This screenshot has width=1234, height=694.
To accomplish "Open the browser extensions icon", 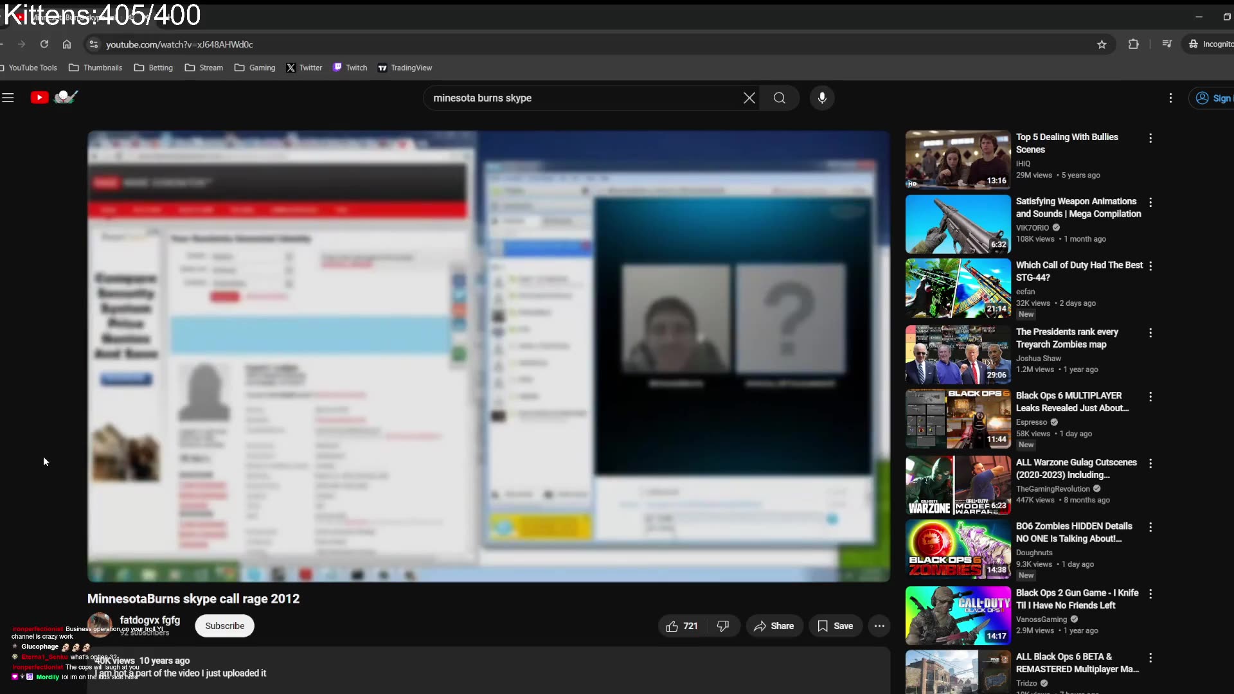I will pyautogui.click(x=1134, y=44).
